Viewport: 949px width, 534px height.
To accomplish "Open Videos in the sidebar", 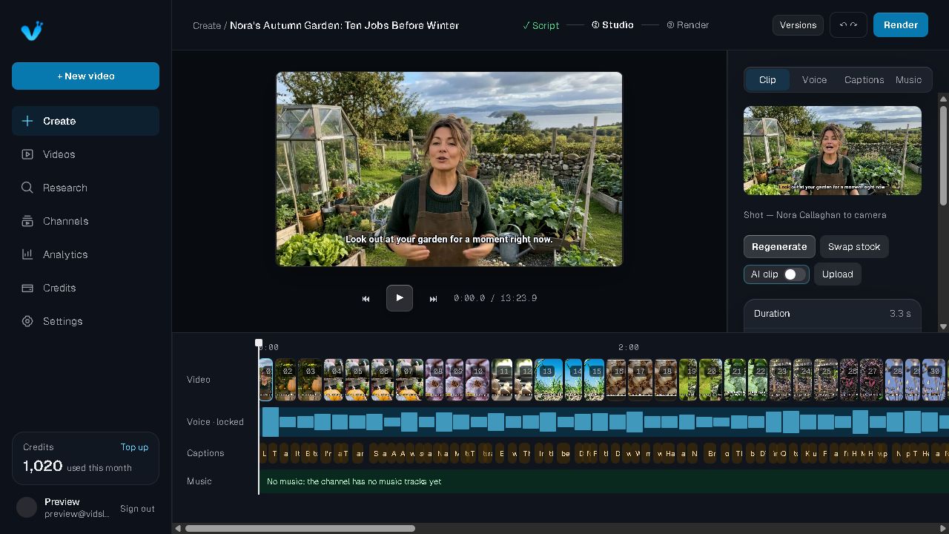I will [85, 154].
